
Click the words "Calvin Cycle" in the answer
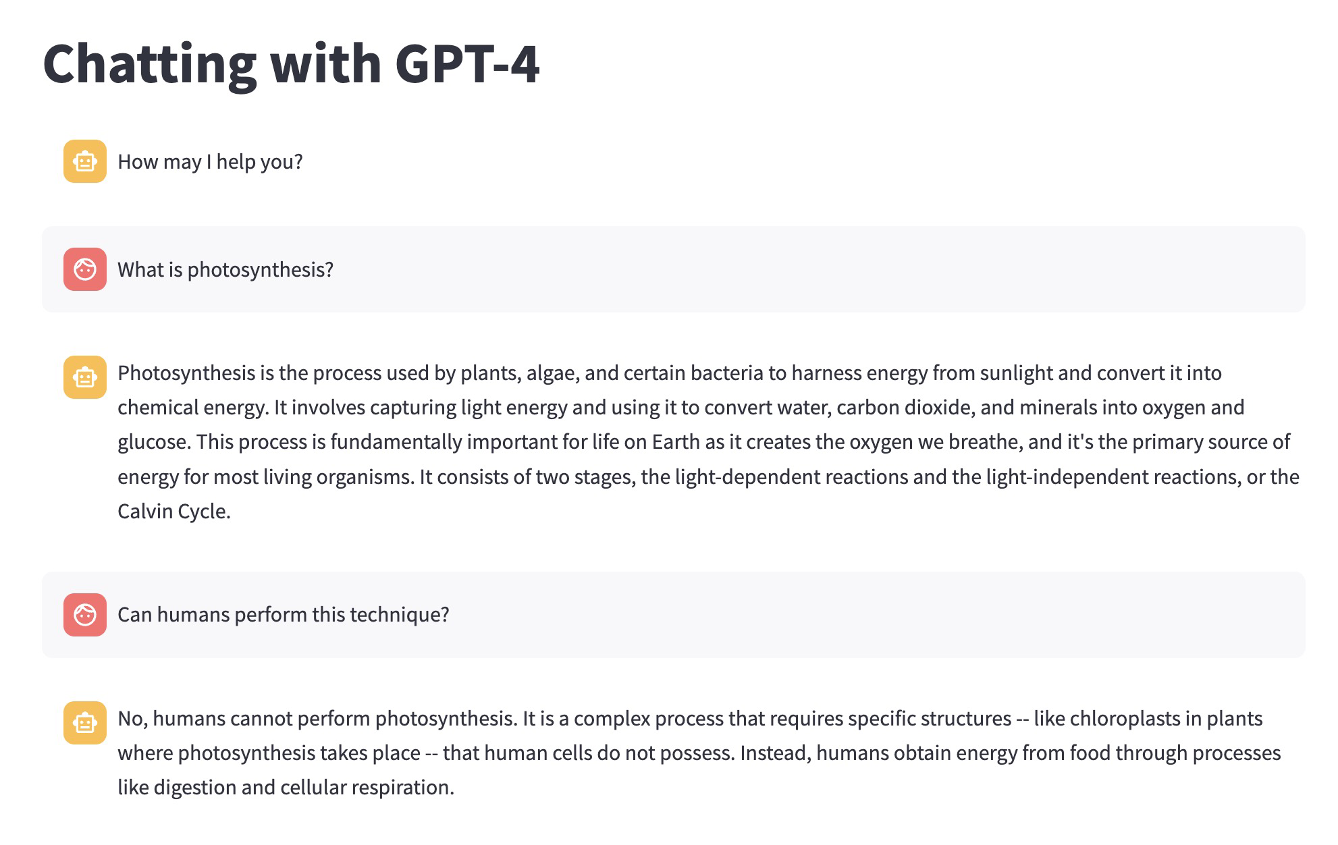click(x=172, y=512)
